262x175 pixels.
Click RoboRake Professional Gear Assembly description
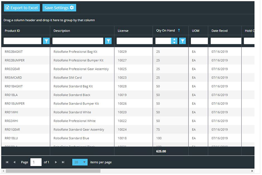(81, 69)
